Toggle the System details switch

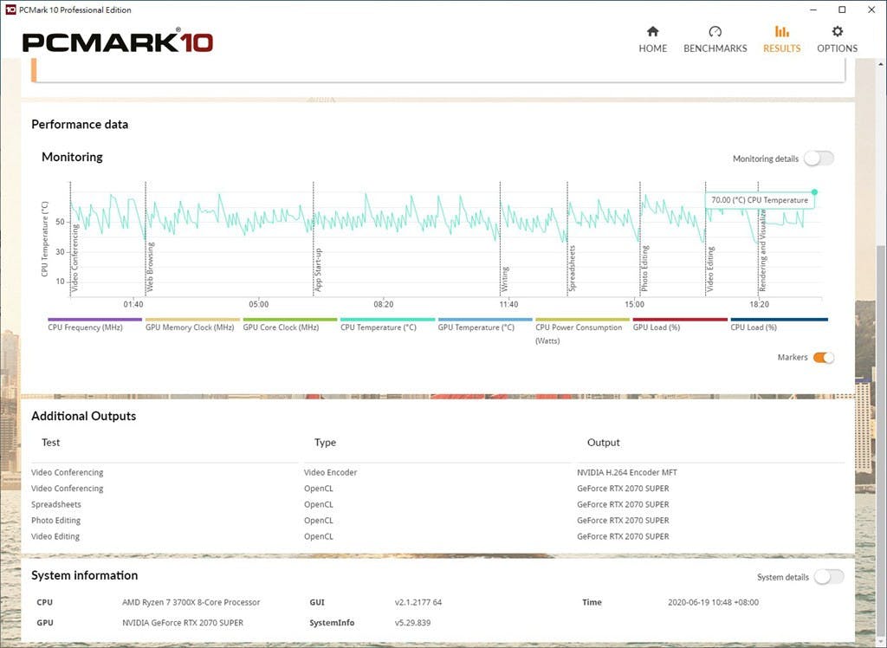click(x=829, y=577)
